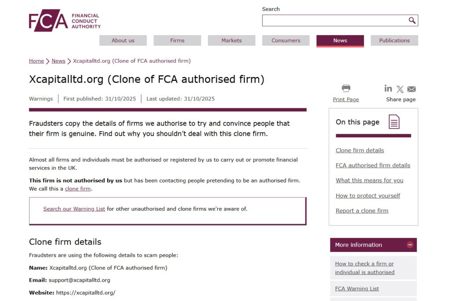This screenshot has height=301, width=450.
Task: Follow the clone firm definition link
Action: (x=78, y=189)
